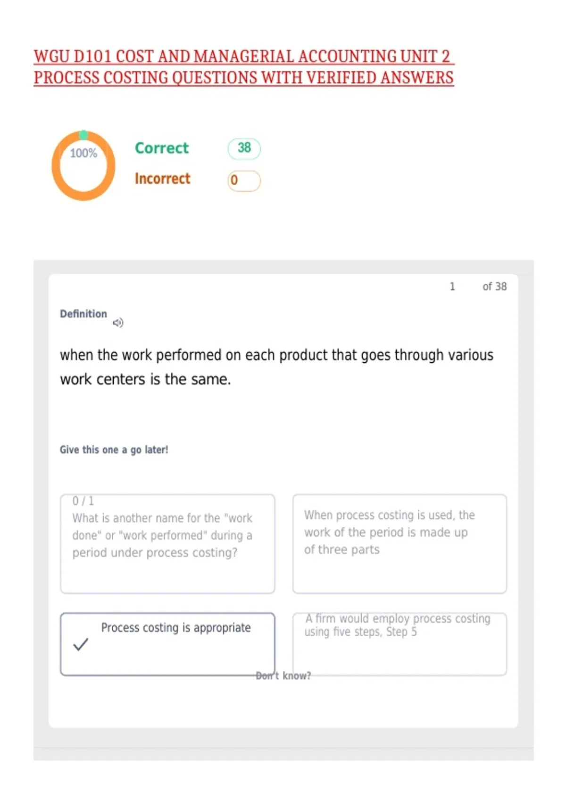Click the definition text about work centers

pos(276,367)
